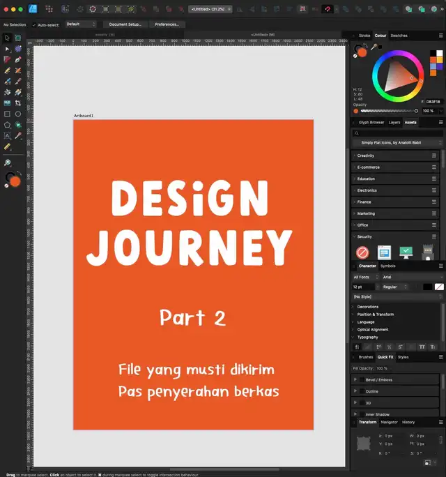This screenshot has height=477, width=446.
Task: Click the Zoom magnifier tool
Action: (x=7, y=162)
